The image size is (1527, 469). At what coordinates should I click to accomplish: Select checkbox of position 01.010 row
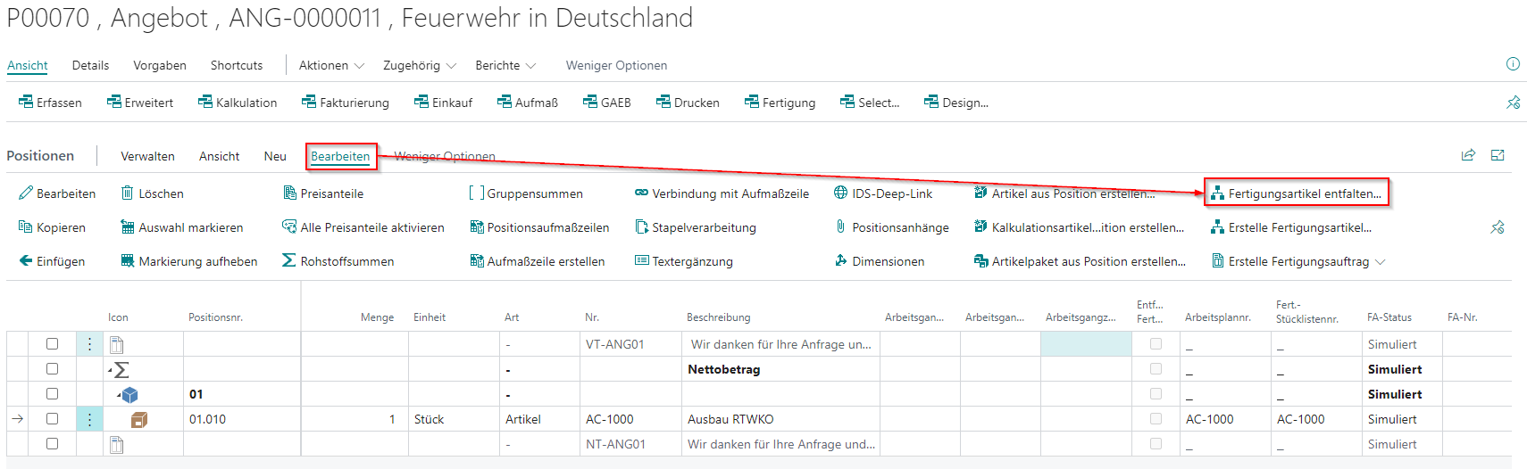[52, 419]
